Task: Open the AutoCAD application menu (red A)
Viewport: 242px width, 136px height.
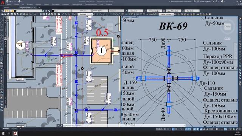Action: point(3,2)
